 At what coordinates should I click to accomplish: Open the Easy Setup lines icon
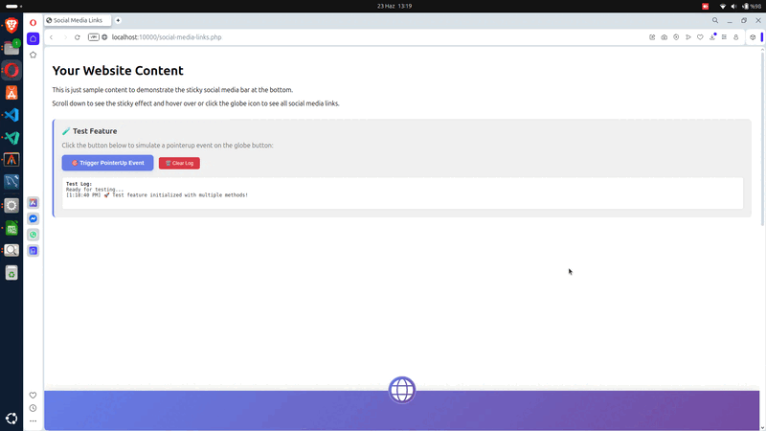point(724,37)
